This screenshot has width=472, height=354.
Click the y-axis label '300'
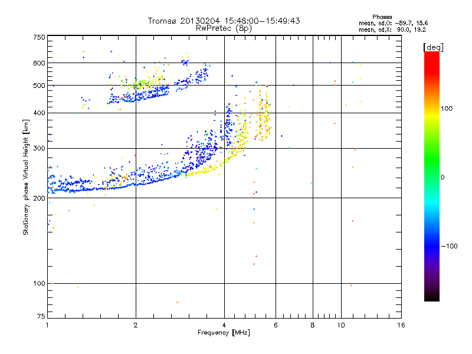[x=39, y=149]
